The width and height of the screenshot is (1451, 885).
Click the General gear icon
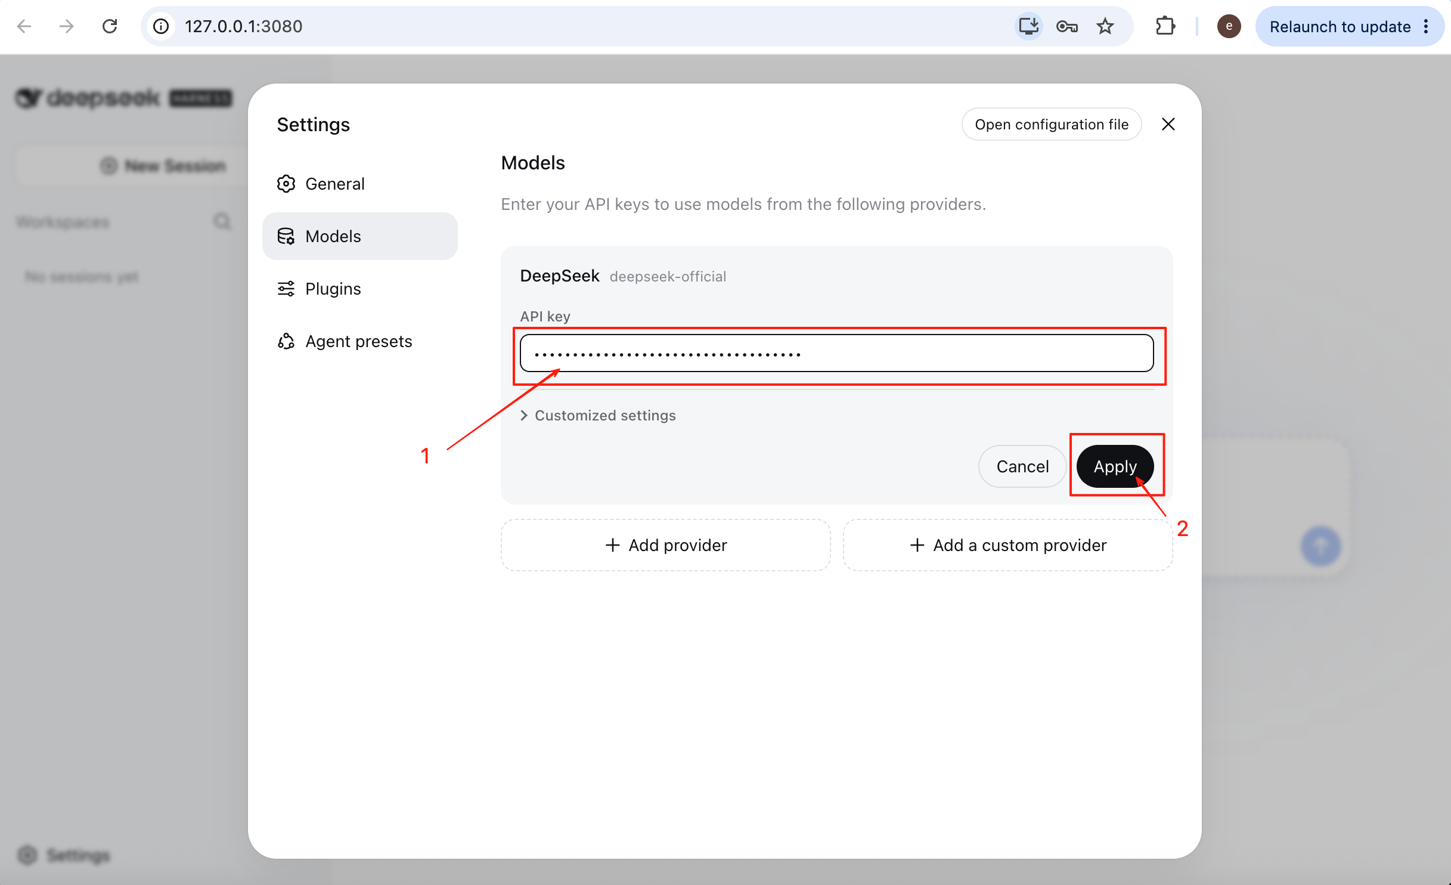pos(286,184)
